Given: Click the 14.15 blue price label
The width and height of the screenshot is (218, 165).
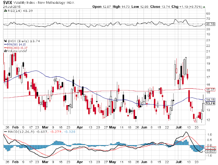Looking at the screenshot, I should pos(210,99).
